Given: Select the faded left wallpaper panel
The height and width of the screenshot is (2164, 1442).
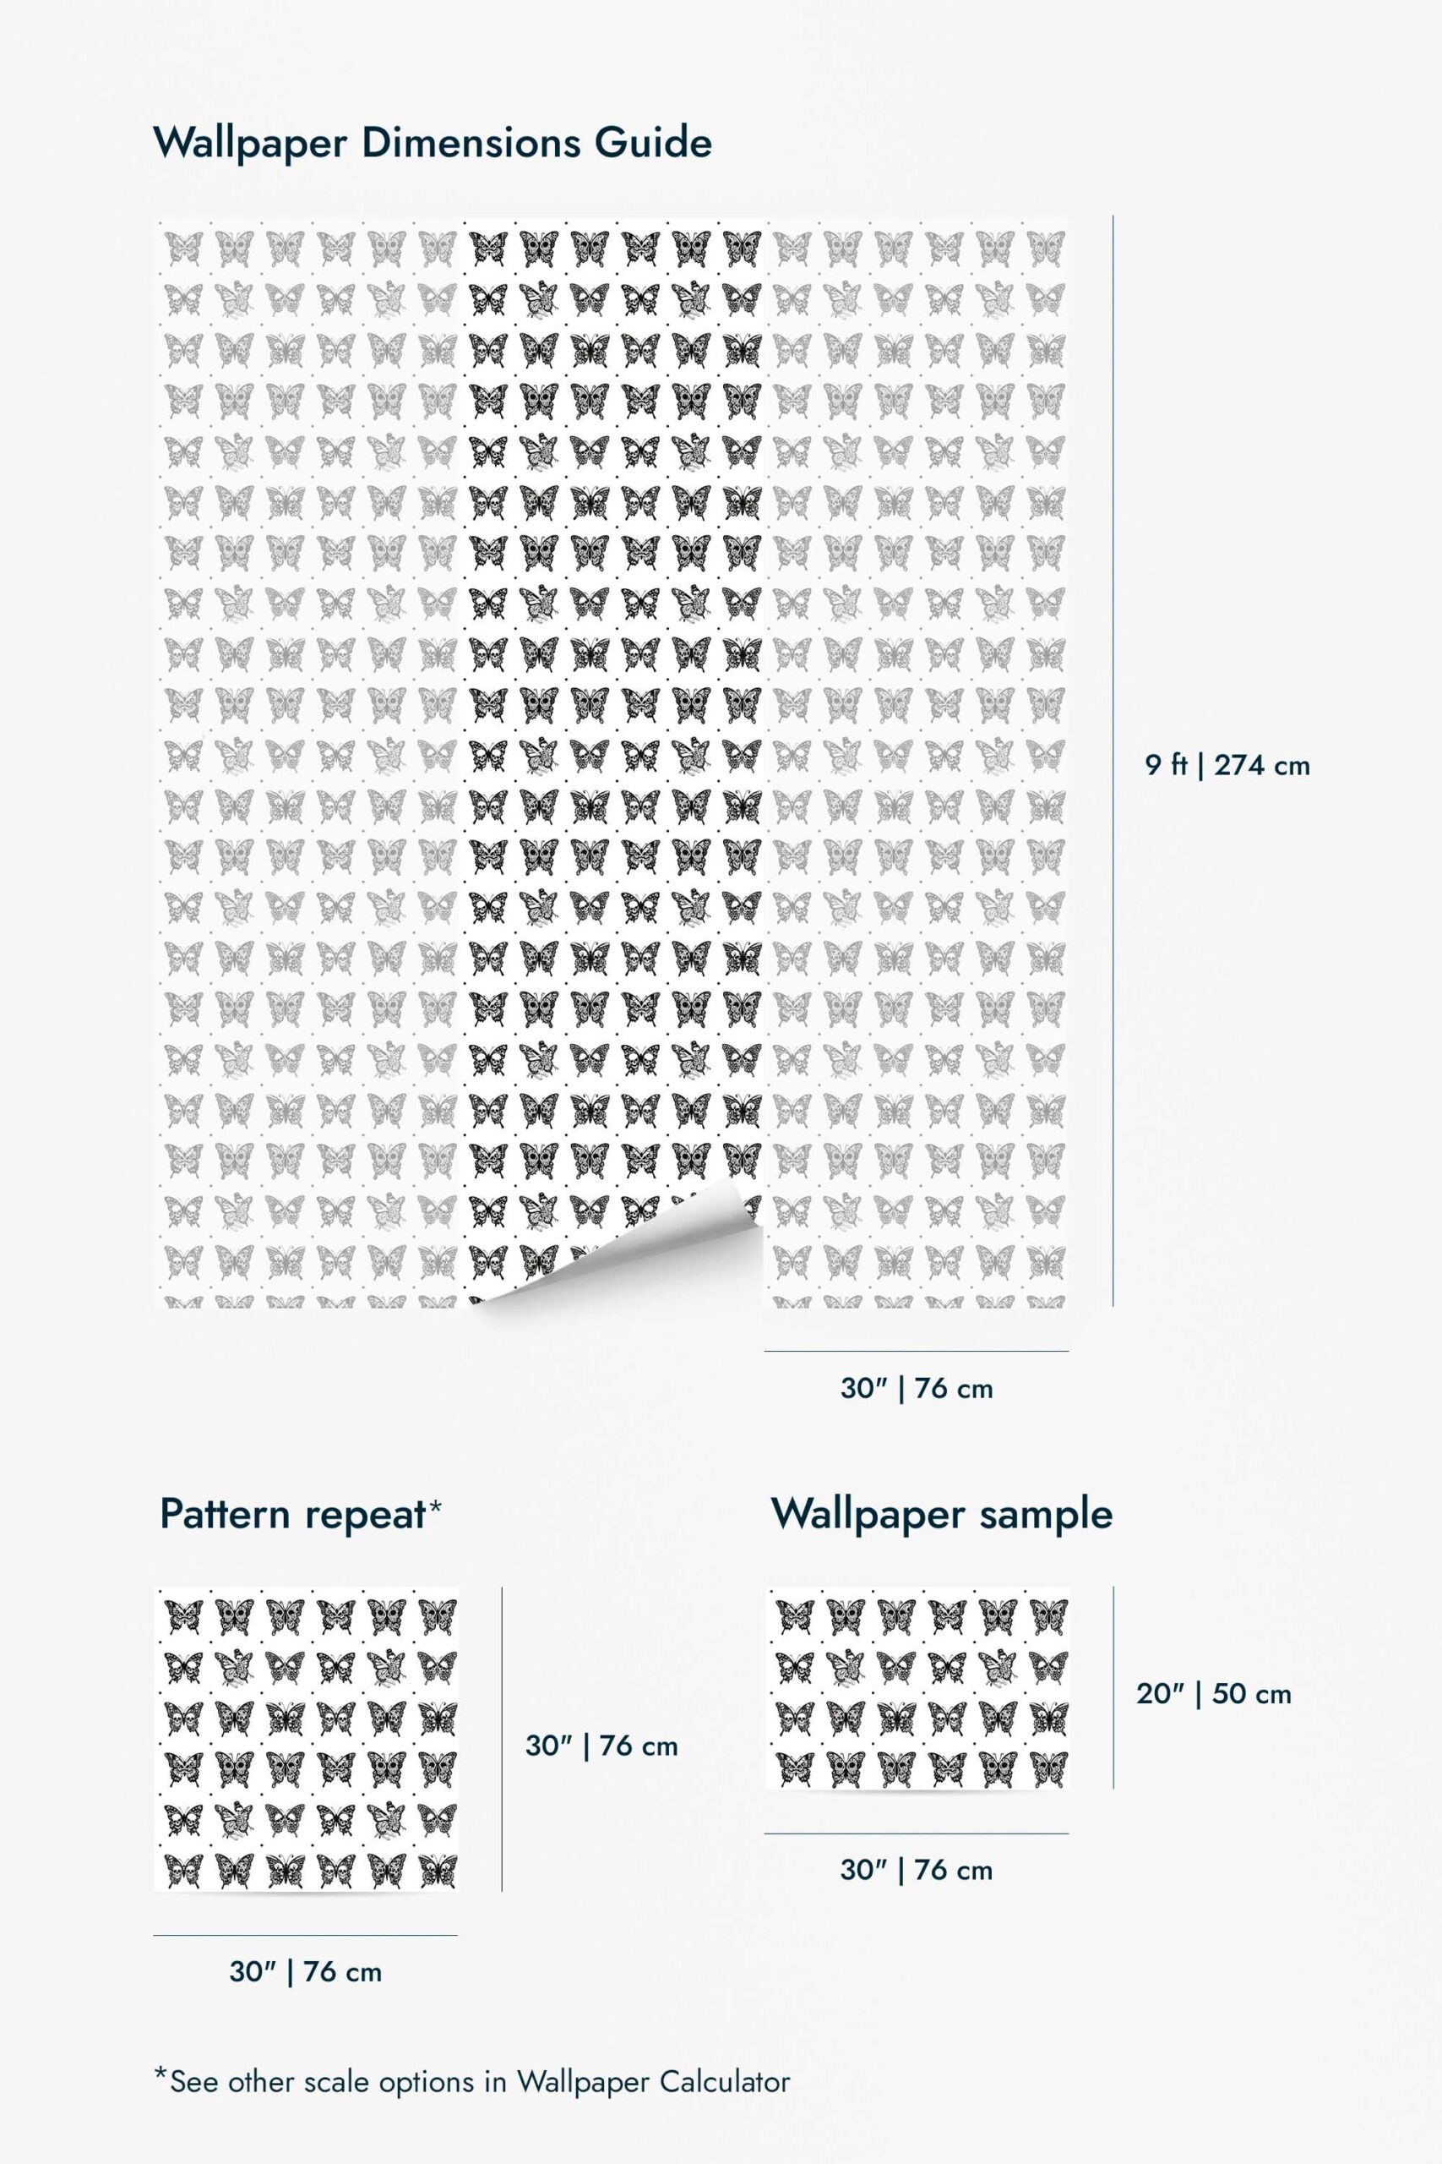Looking at the screenshot, I should (x=308, y=762).
